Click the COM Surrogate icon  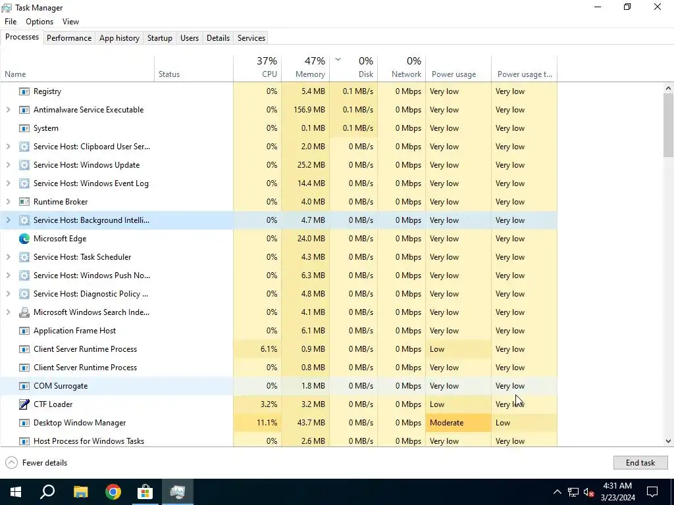[x=24, y=386]
